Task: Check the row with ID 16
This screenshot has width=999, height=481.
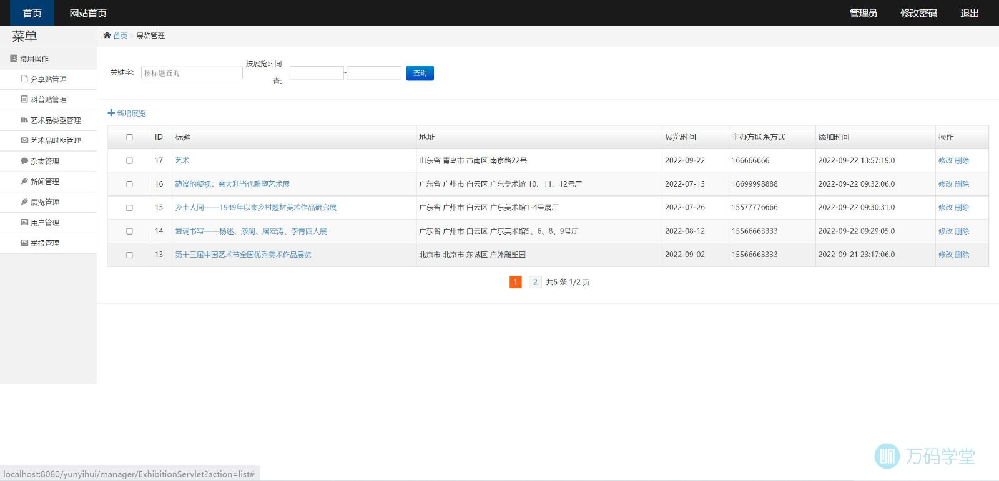Action: (x=129, y=184)
